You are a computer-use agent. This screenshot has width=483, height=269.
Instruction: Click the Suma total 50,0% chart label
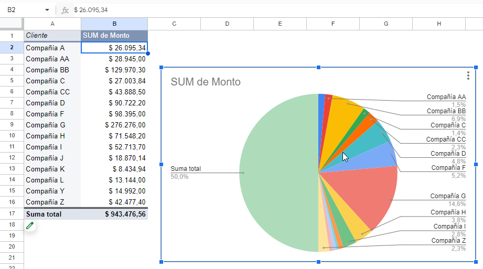[x=186, y=173]
